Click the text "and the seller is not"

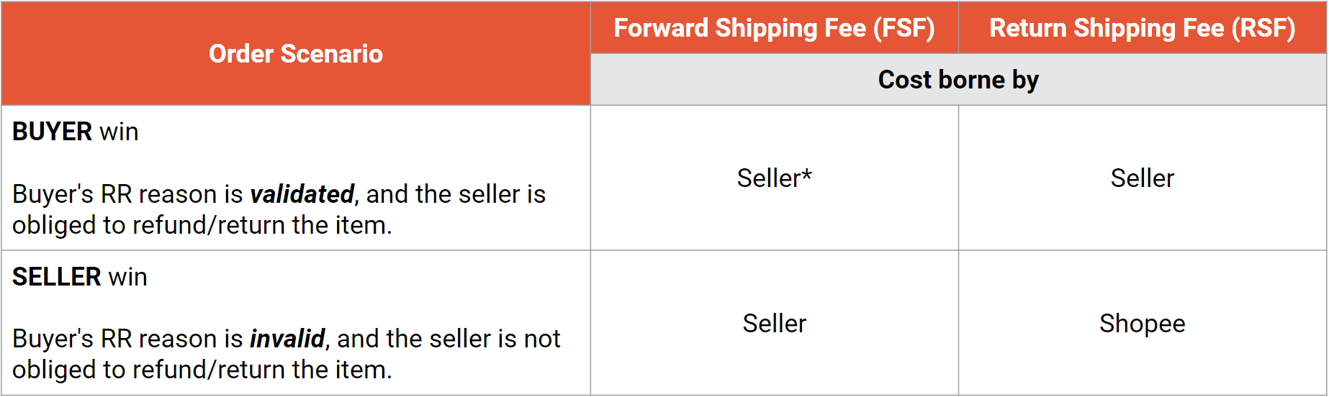[x=449, y=339]
